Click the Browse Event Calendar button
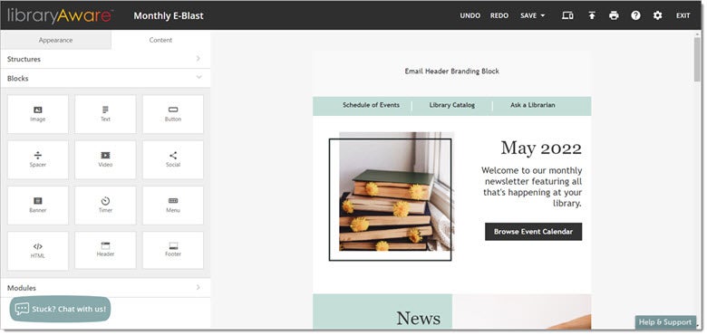Viewport: 707px width, 335px height. coord(533,232)
